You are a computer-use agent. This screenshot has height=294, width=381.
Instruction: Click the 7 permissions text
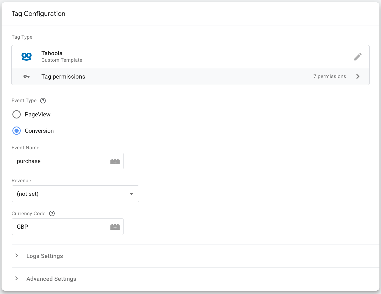pyautogui.click(x=329, y=76)
